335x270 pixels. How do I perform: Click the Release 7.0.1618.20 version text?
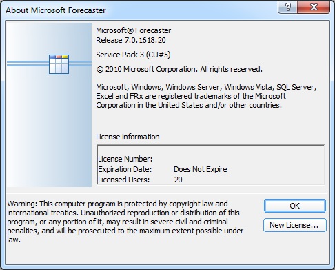pos(131,40)
